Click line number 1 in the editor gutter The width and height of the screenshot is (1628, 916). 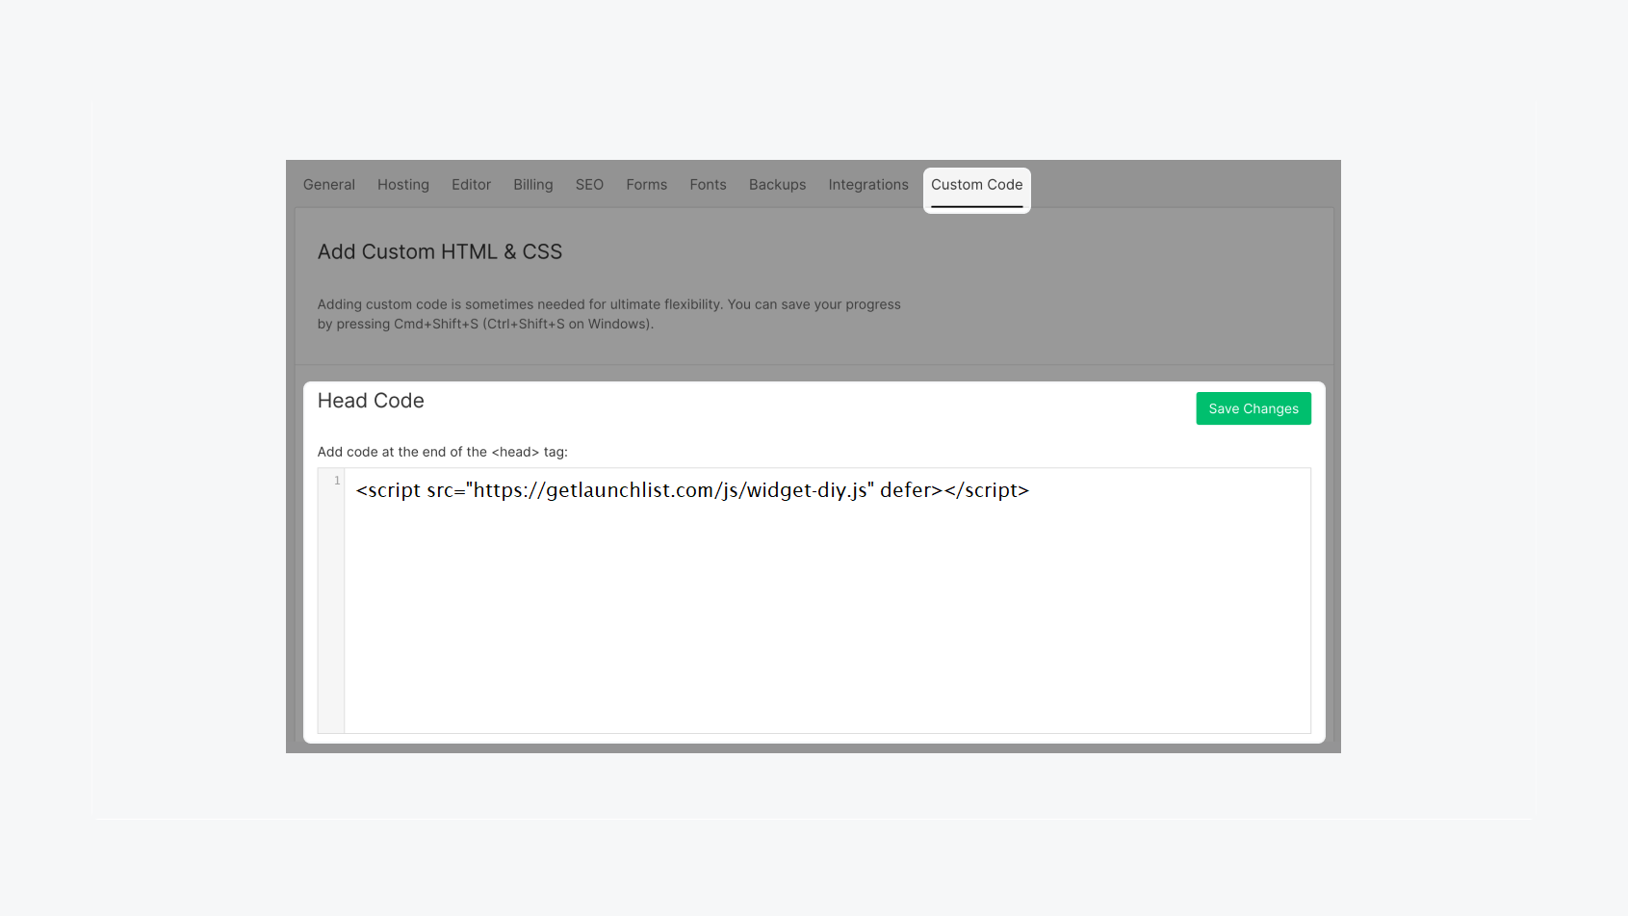point(337,481)
